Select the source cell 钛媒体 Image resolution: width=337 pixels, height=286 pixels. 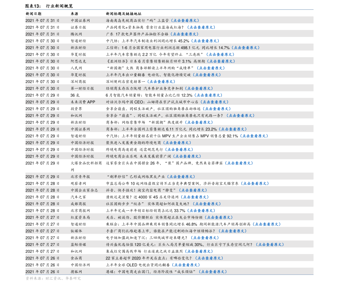(76, 231)
